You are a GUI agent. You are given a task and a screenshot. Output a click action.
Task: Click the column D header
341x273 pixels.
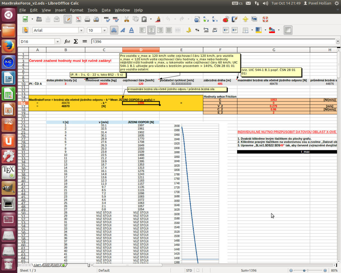coord(141,50)
